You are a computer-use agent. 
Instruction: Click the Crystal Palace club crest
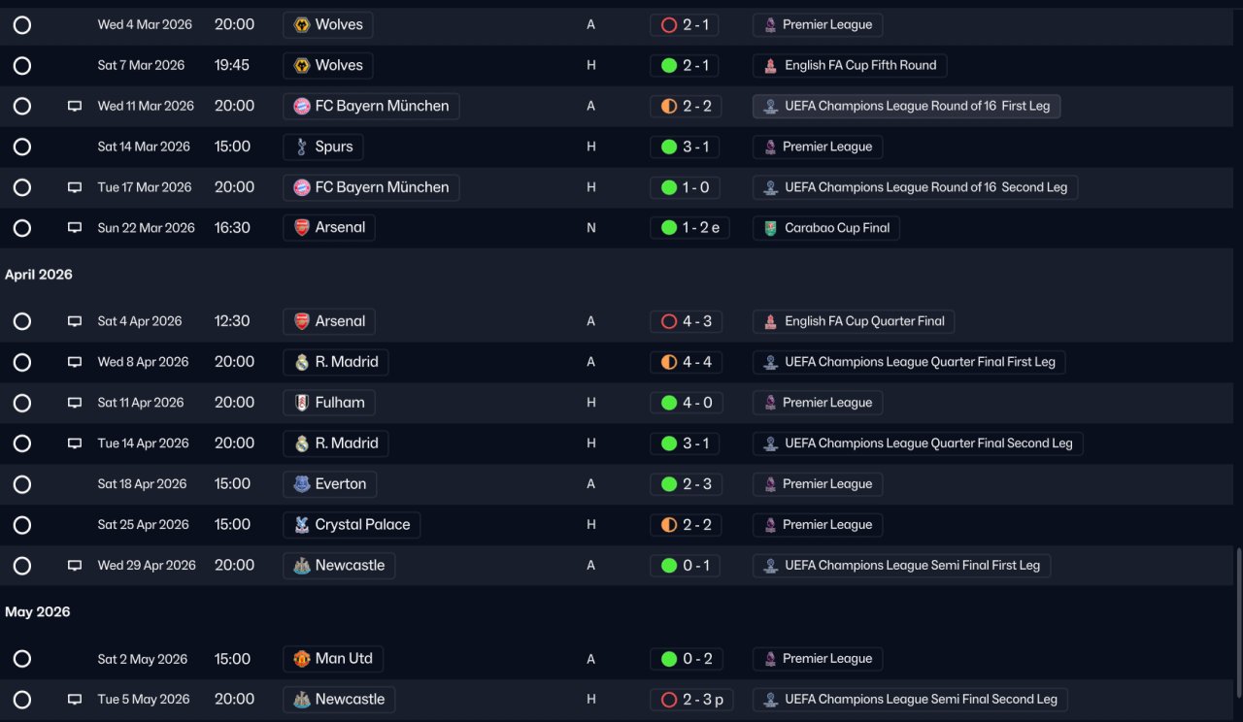[302, 525]
